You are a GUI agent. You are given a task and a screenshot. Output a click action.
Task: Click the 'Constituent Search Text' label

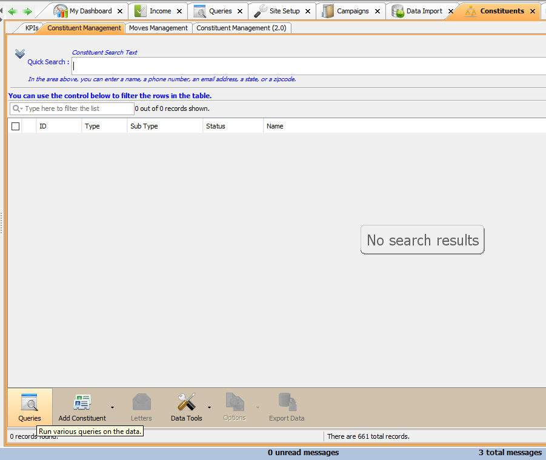[x=104, y=52]
